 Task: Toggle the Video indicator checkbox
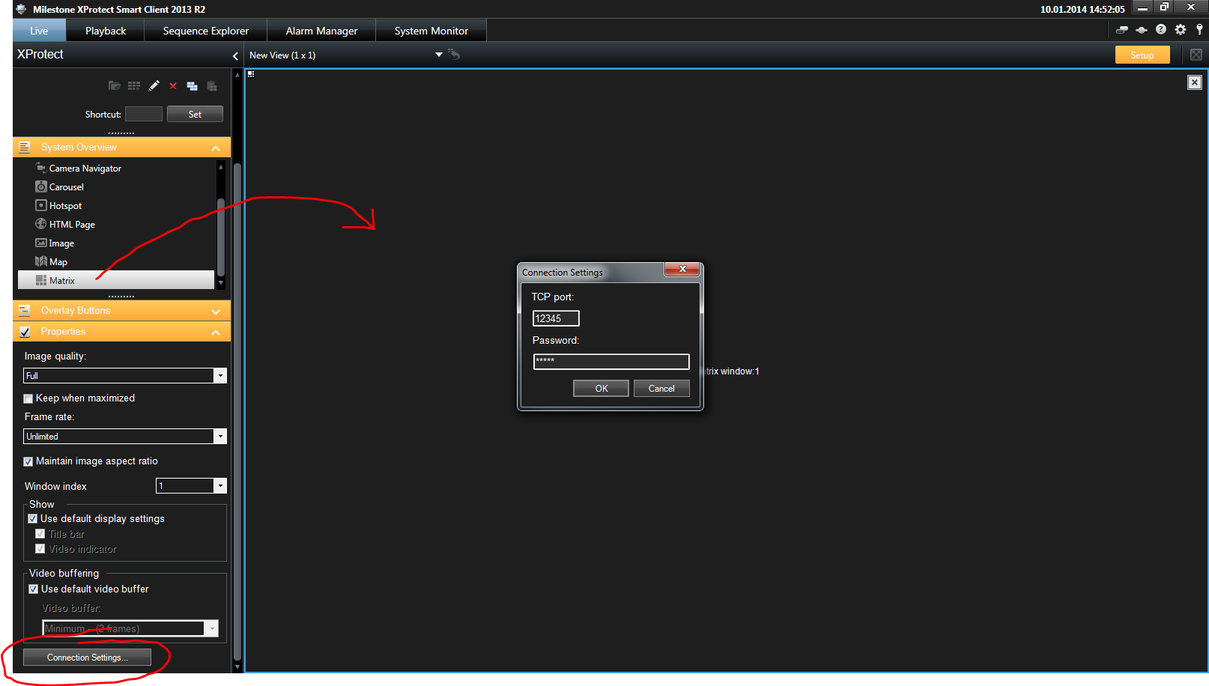tap(40, 549)
